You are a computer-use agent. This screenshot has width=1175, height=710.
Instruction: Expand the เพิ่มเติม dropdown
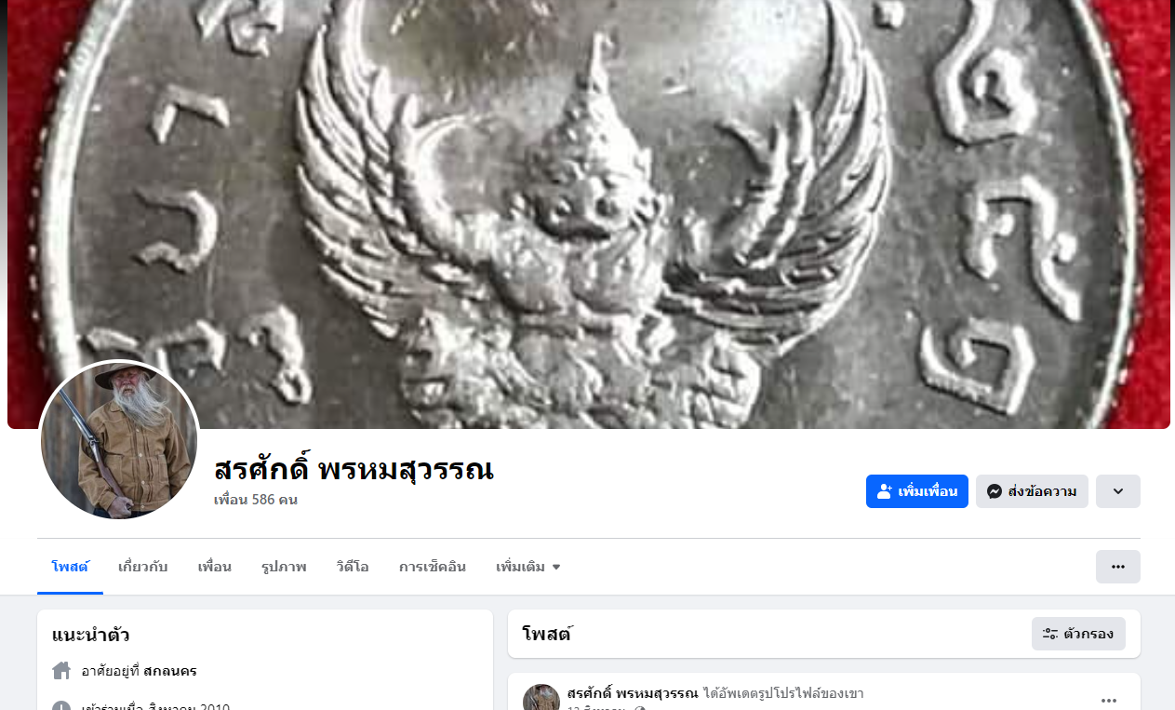point(528,567)
